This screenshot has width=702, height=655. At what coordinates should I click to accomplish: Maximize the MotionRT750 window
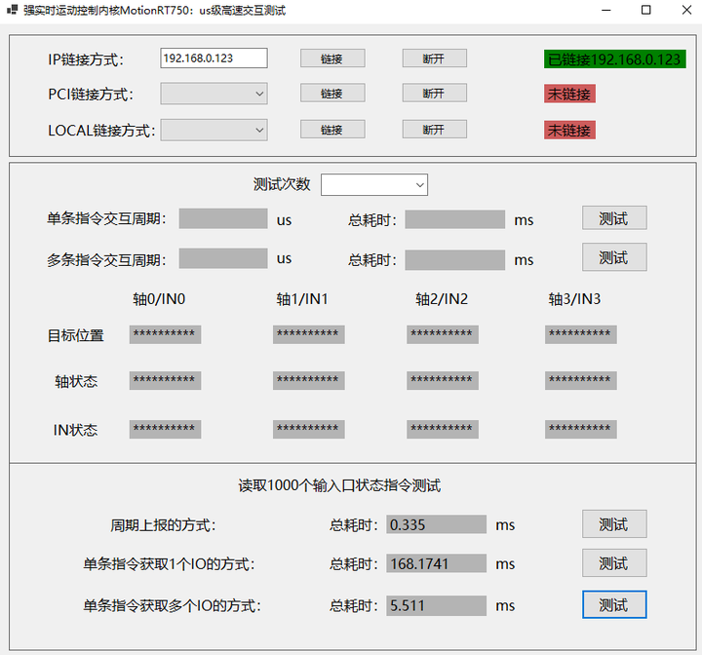[x=646, y=10]
